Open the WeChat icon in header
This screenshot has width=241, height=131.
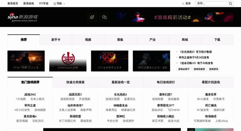[x=105, y=17]
